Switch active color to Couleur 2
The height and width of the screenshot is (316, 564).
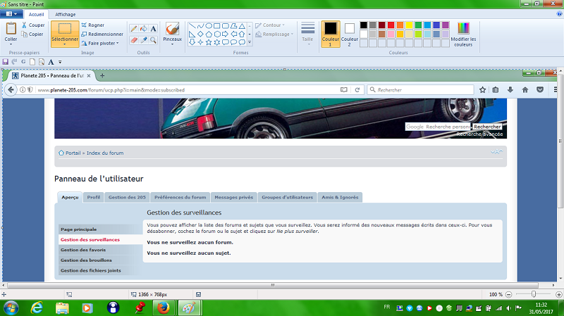pos(349,33)
